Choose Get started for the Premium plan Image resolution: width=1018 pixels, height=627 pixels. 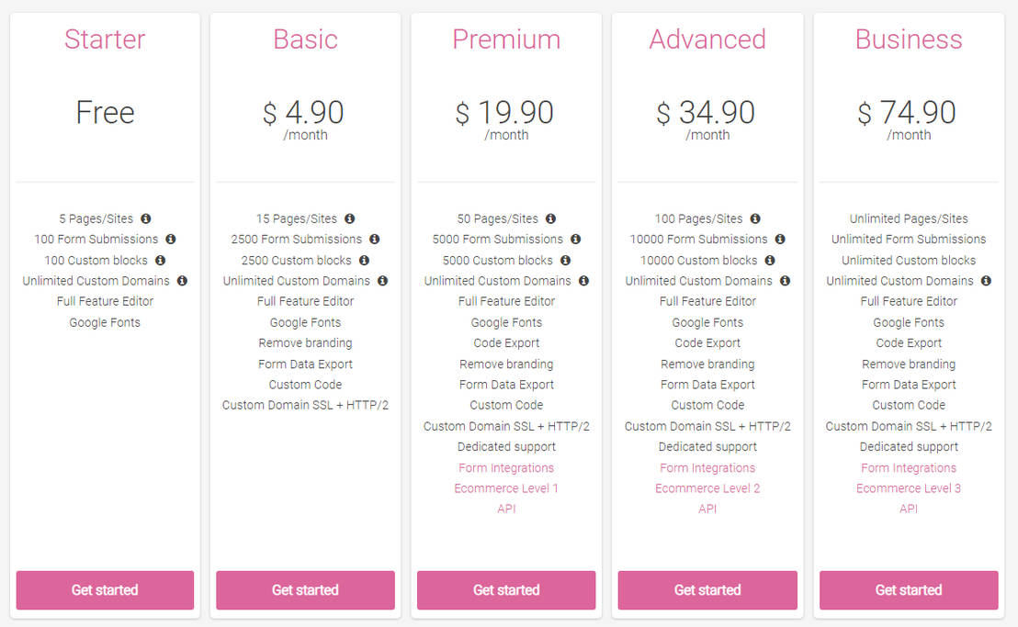point(506,590)
